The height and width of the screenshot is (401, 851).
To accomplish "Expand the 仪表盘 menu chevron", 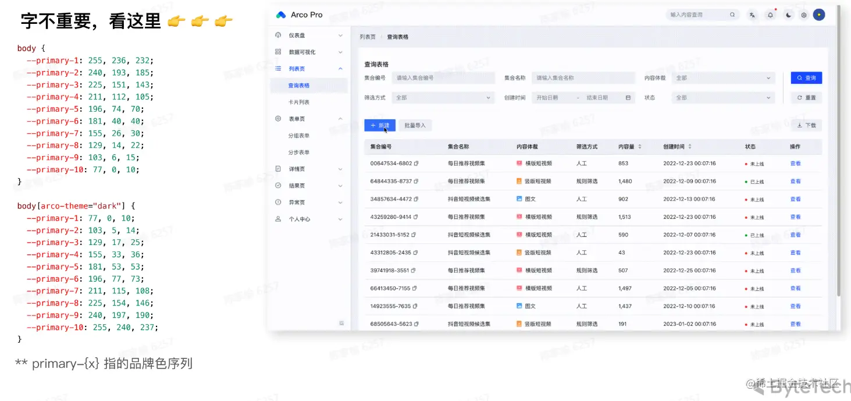I will click(340, 36).
